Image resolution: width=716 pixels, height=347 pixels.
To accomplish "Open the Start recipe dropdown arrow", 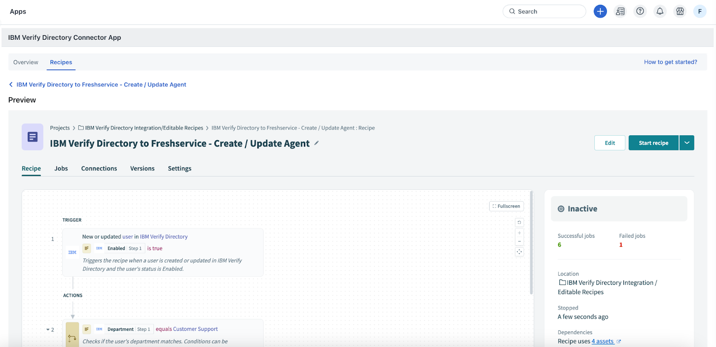I will (x=687, y=143).
